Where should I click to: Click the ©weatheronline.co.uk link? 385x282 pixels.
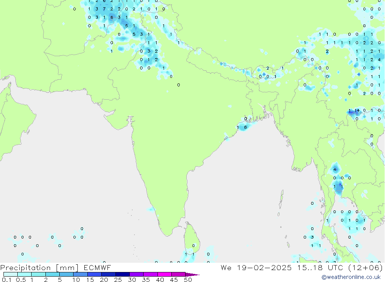351,277
